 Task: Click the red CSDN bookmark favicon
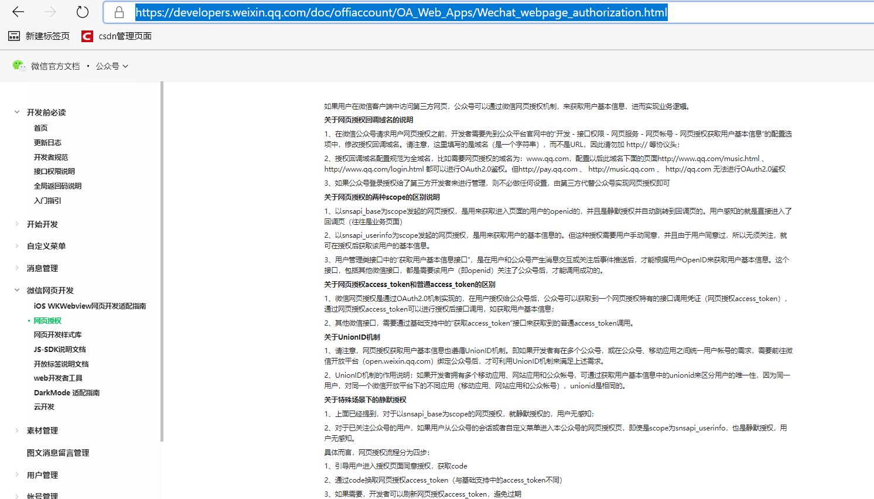point(87,36)
